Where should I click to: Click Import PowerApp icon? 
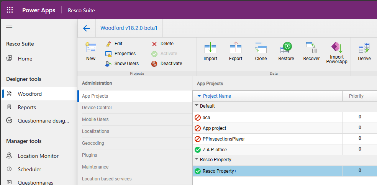coord(336,48)
